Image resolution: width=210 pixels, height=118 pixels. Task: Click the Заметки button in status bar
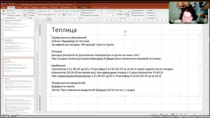point(154,114)
